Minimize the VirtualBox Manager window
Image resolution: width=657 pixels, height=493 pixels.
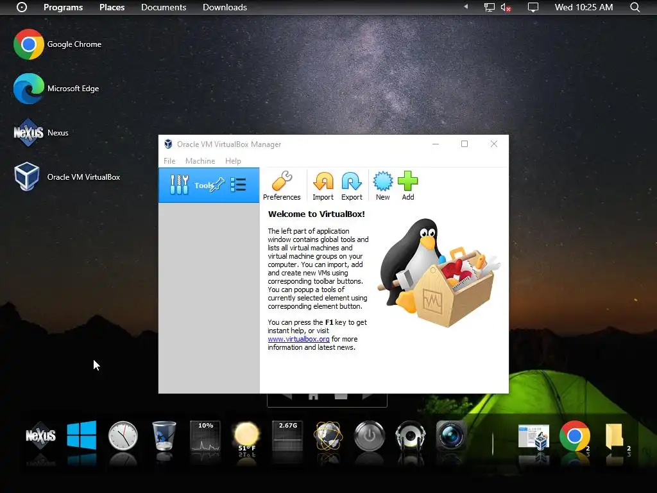click(x=436, y=144)
